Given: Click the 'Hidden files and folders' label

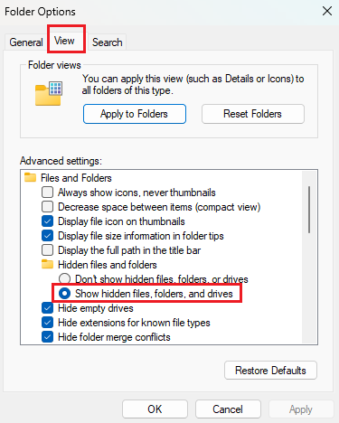Looking at the screenshot, I should (x=108, y=265).
